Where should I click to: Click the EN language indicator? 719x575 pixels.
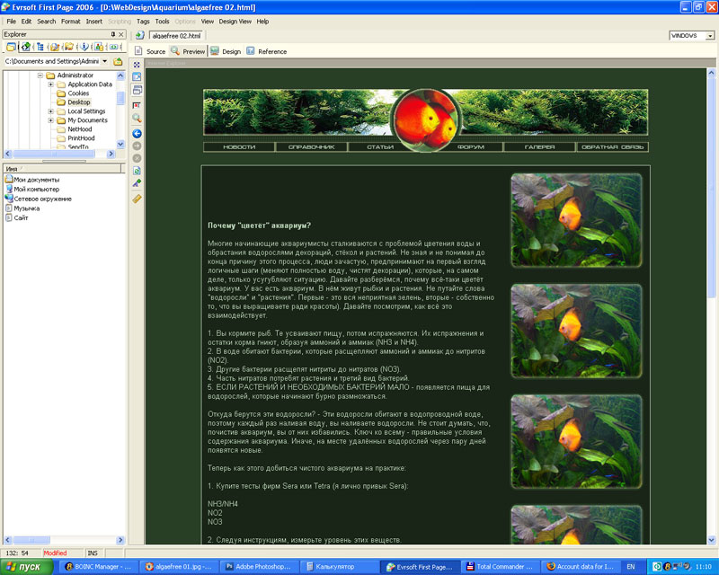tap(631, 567)
